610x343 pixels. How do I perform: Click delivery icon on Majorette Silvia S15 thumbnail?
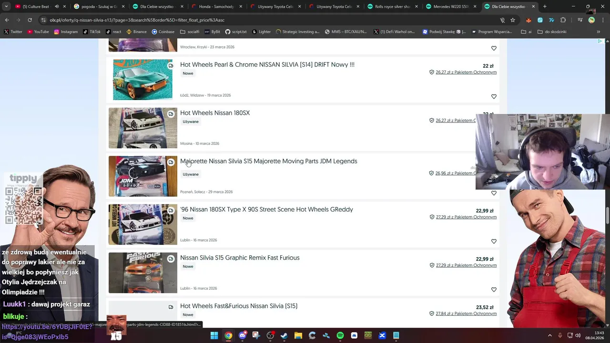point(171,162)
